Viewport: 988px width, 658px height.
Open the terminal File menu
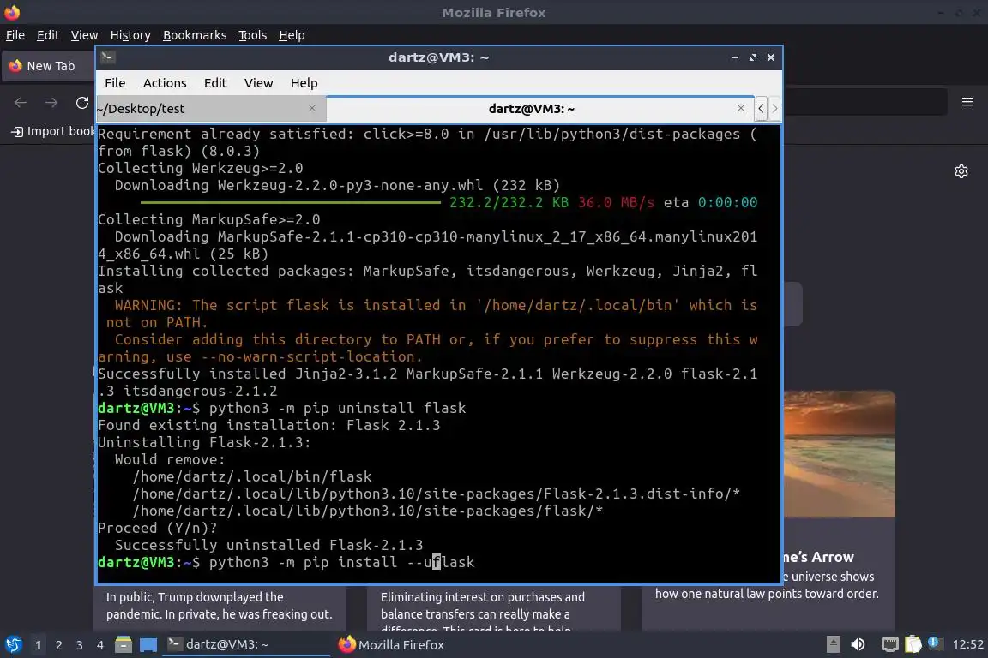115,83
